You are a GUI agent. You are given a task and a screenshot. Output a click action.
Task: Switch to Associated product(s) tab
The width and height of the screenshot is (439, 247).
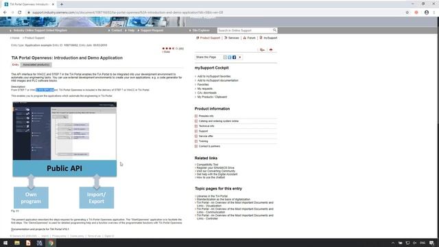click(x=36, y=64)
